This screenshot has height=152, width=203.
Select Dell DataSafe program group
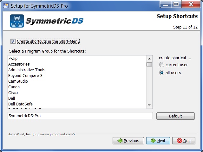(77, 104)
